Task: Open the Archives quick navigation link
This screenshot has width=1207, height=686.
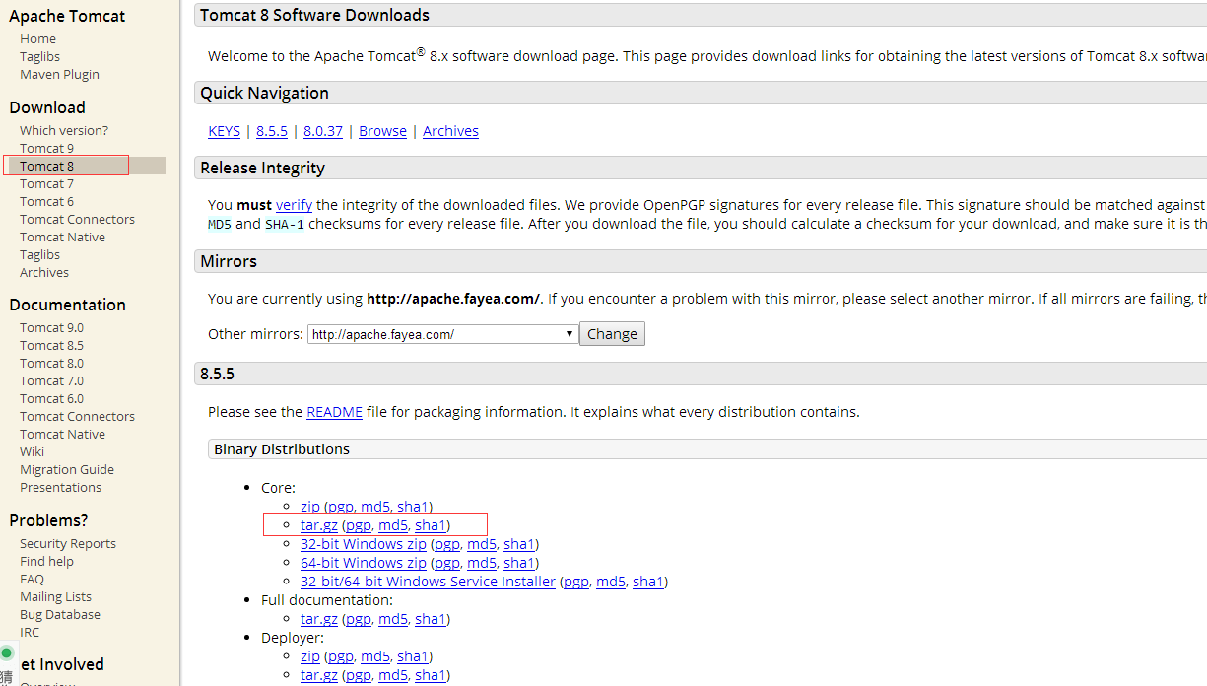Action: pyautogui.click(x=450, y=131)
